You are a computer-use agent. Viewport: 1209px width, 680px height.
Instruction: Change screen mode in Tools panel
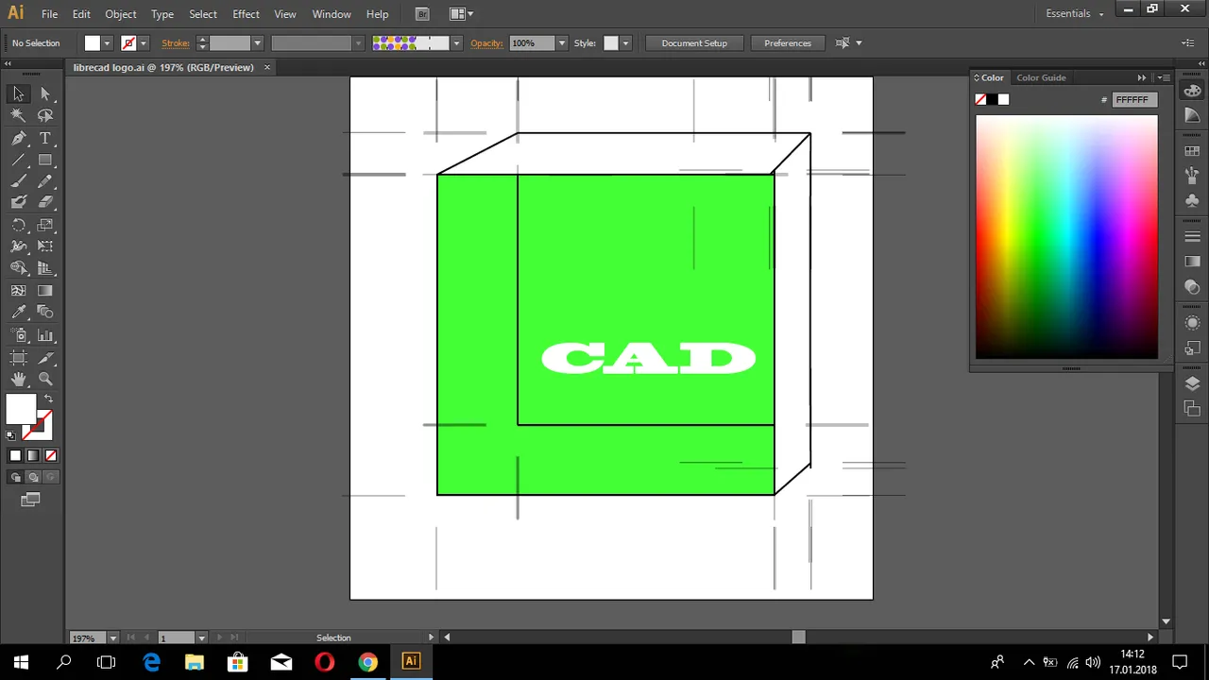31,500
